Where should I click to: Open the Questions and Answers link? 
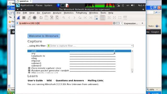click(x=70, y=81)
